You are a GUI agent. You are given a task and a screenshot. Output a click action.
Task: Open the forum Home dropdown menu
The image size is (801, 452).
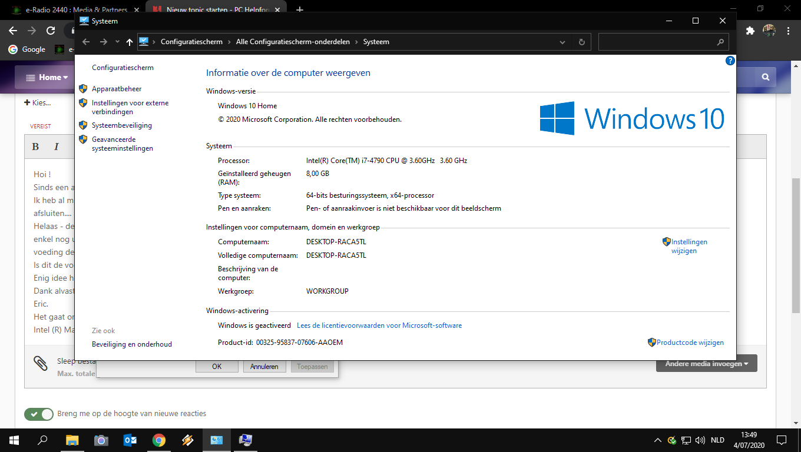47,77
